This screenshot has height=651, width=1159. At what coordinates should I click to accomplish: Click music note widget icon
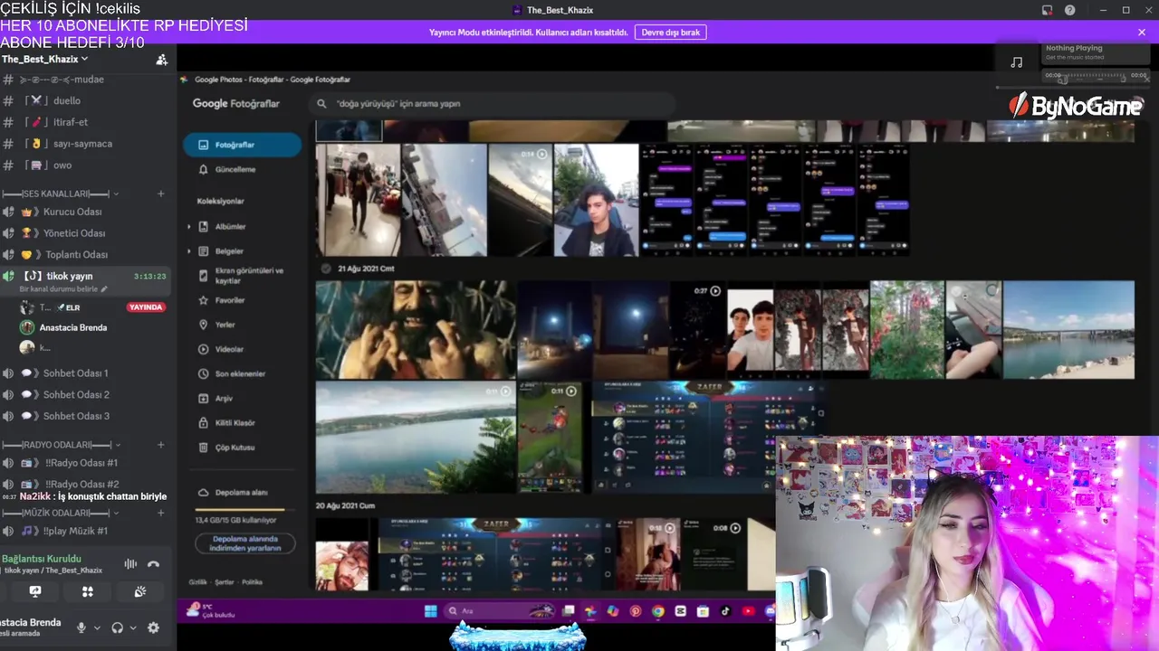(1017, 62)
